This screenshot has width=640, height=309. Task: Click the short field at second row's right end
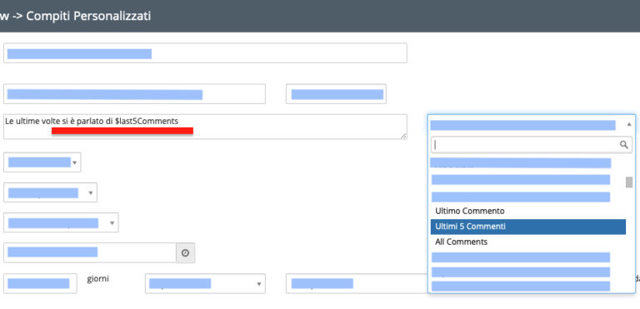[336, 94]
